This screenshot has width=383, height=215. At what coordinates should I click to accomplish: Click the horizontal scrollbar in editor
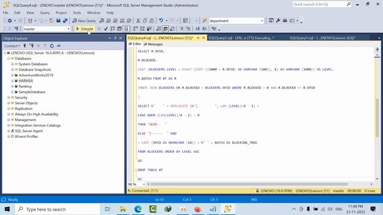(249, 185)
